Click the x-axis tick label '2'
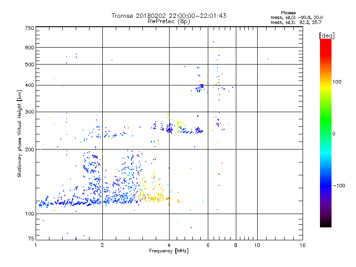Image resolution: width=356 pixels, height=267 pixels. (102, 245)
